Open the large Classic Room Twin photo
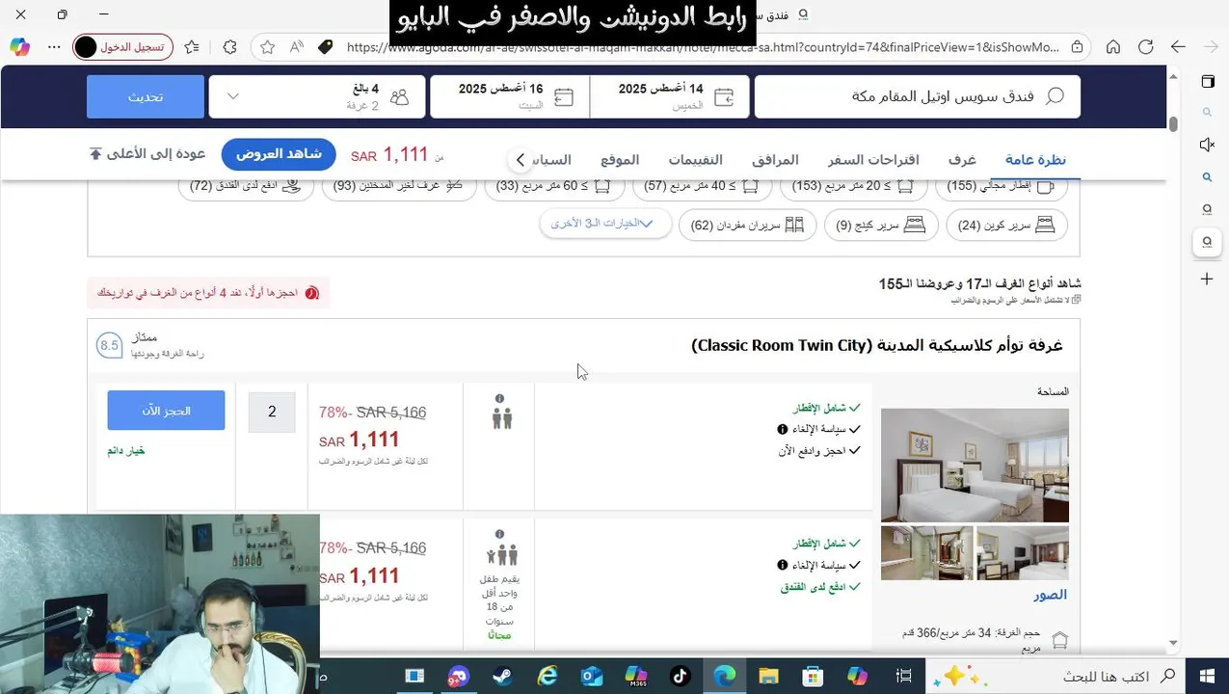This screenshot has width=1229, height=694. coord(975,465)
